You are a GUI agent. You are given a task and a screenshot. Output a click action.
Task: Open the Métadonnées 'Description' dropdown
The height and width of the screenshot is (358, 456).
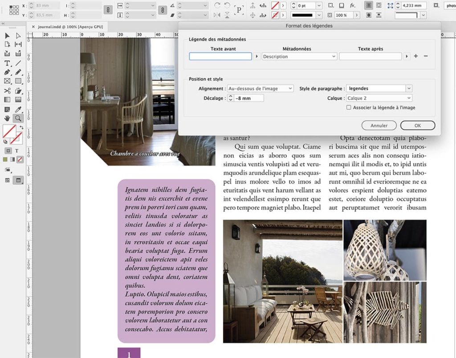[299, 56]
